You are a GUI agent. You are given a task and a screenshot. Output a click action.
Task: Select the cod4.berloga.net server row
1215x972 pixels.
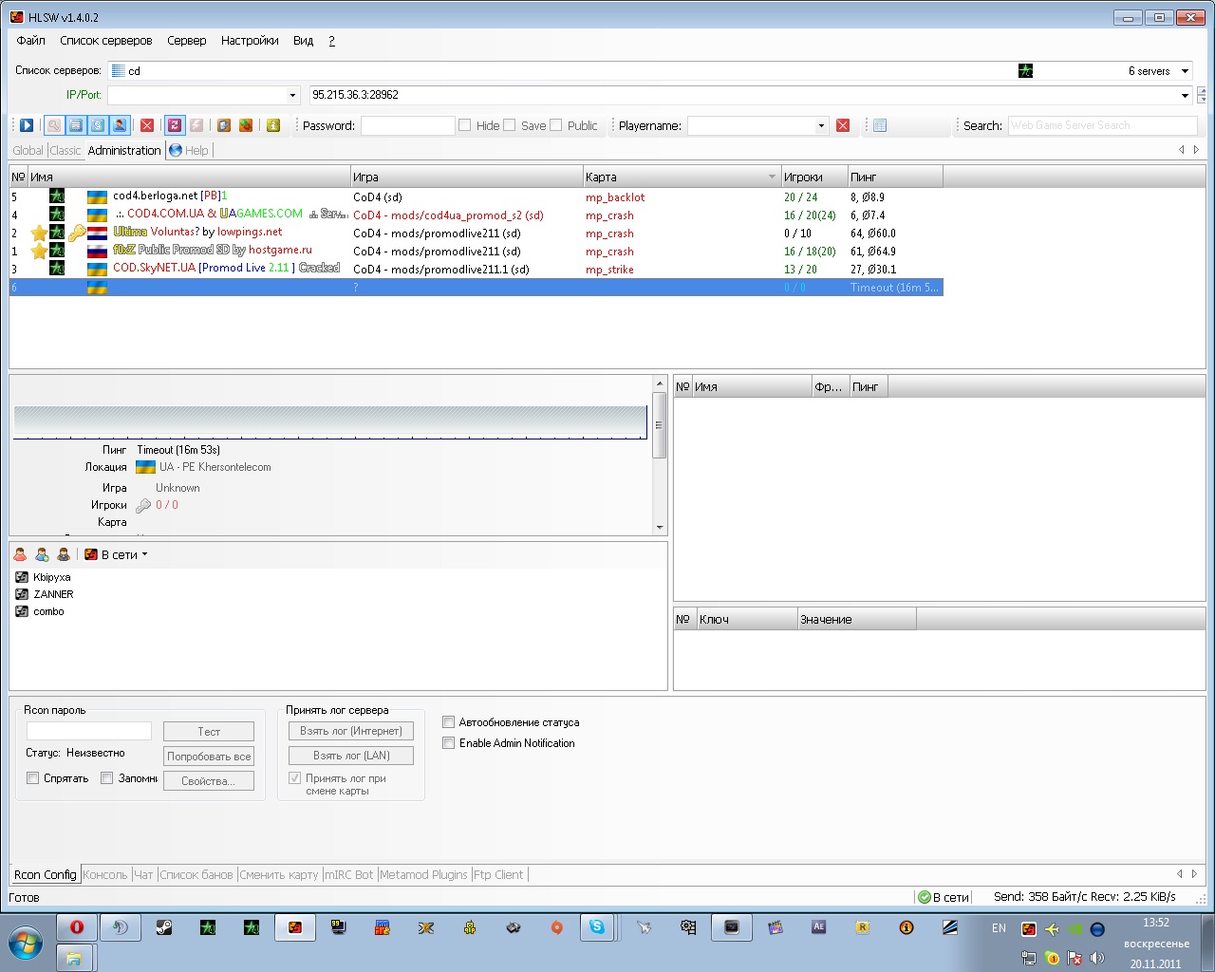pyautogui.click(x=476, y=196)
